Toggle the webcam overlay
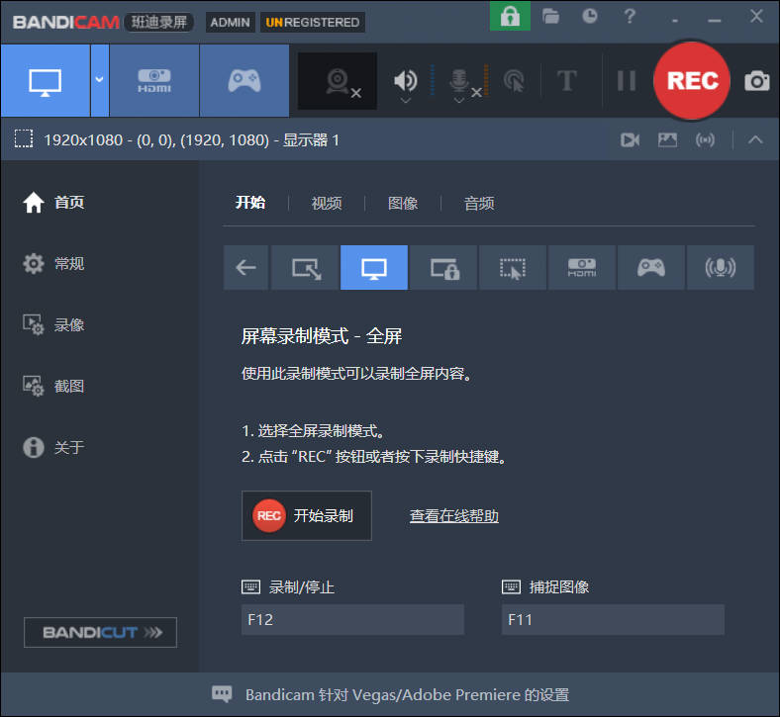Viewport: 780px width, 717px height. pyautogui.click(x=340, y=81)
